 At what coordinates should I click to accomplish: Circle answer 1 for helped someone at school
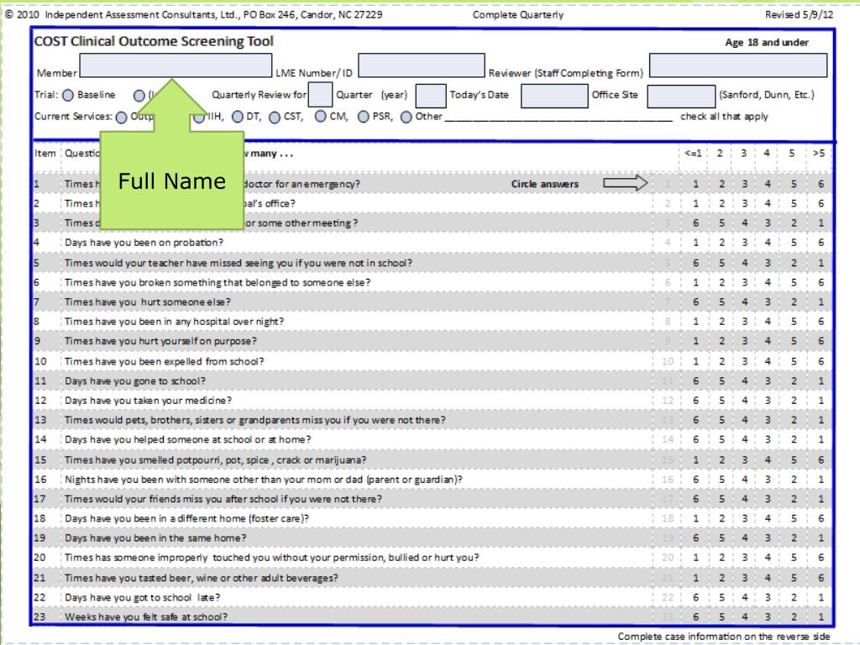[821, 440]
